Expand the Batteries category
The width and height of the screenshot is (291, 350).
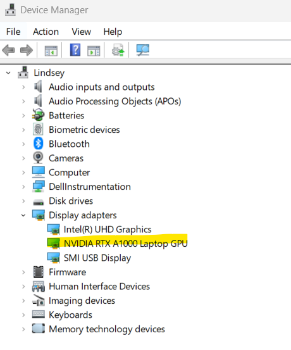click(x=23, y=116)
